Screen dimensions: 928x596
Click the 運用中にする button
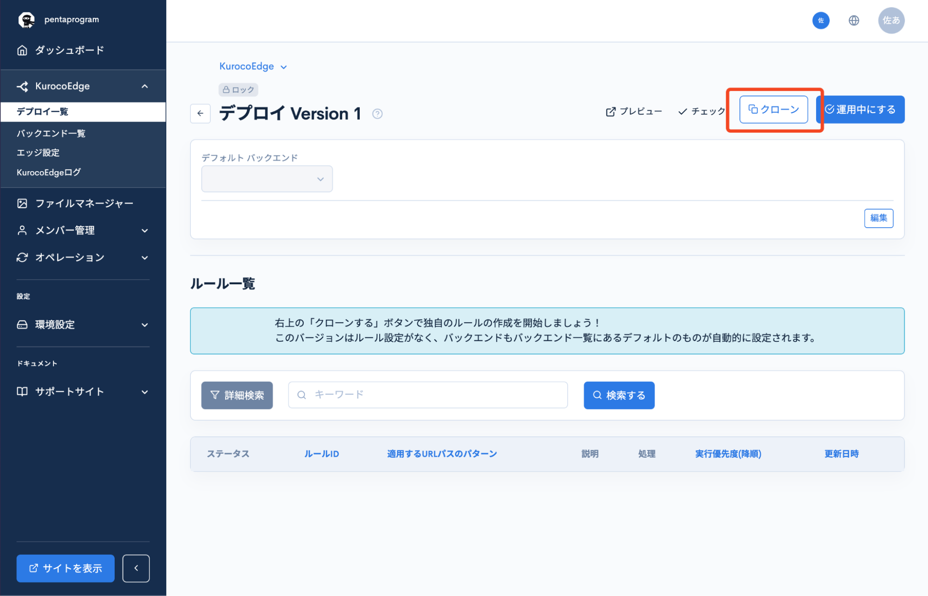(x=860, y=109)
